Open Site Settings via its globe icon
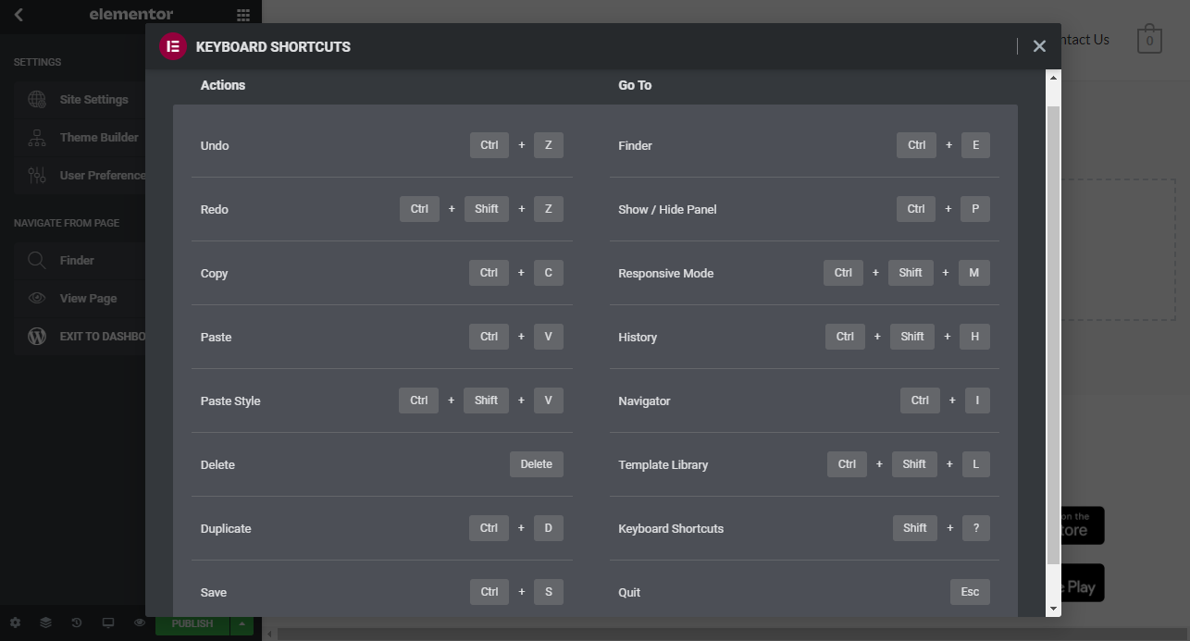Image resolution: width=1190 pixels, height=641 pixels. (x=37, y=99)
